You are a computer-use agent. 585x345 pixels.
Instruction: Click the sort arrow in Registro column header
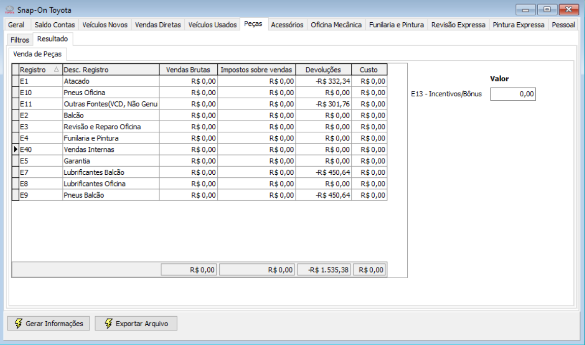[56, 69]
